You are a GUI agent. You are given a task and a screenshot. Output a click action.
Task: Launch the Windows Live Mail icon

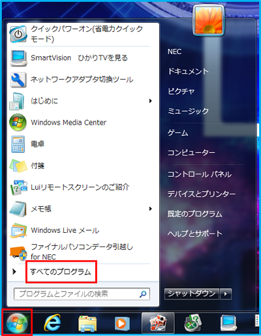18,230
